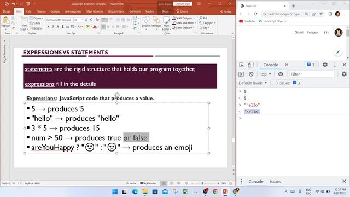The height and width of the screenshot is (197, 350).
Task: Open the font name combo box
Action: click(60, 20)
